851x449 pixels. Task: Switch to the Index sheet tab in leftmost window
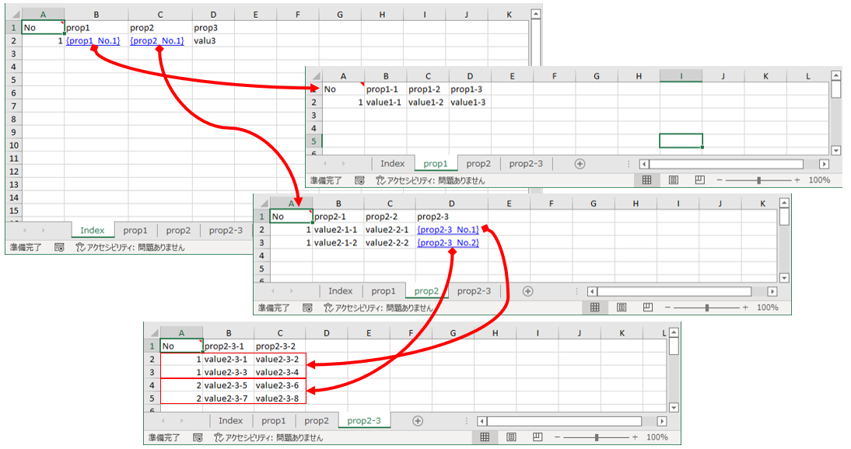92,230
